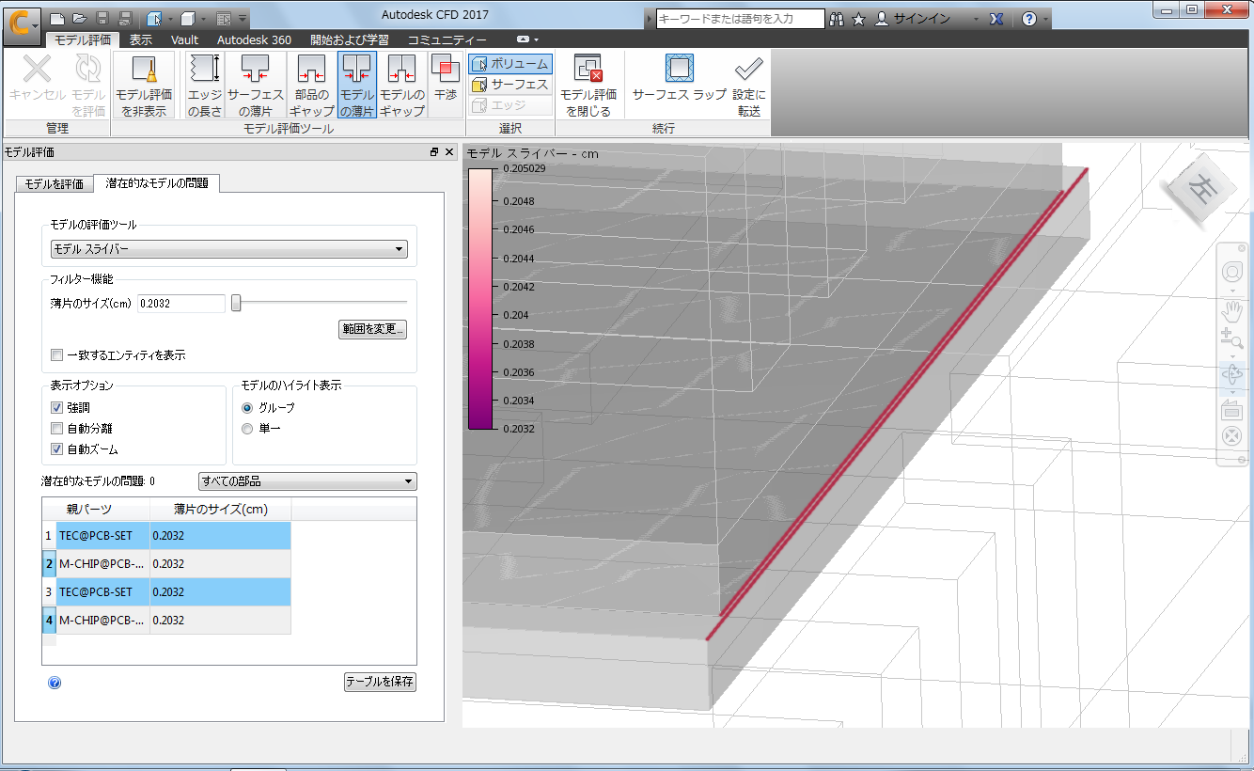Select the グループ radio button
The width and height of the screenshot is (1254, 771).
[247, 408]
